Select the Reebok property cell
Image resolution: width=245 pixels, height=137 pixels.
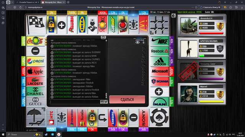160,51
